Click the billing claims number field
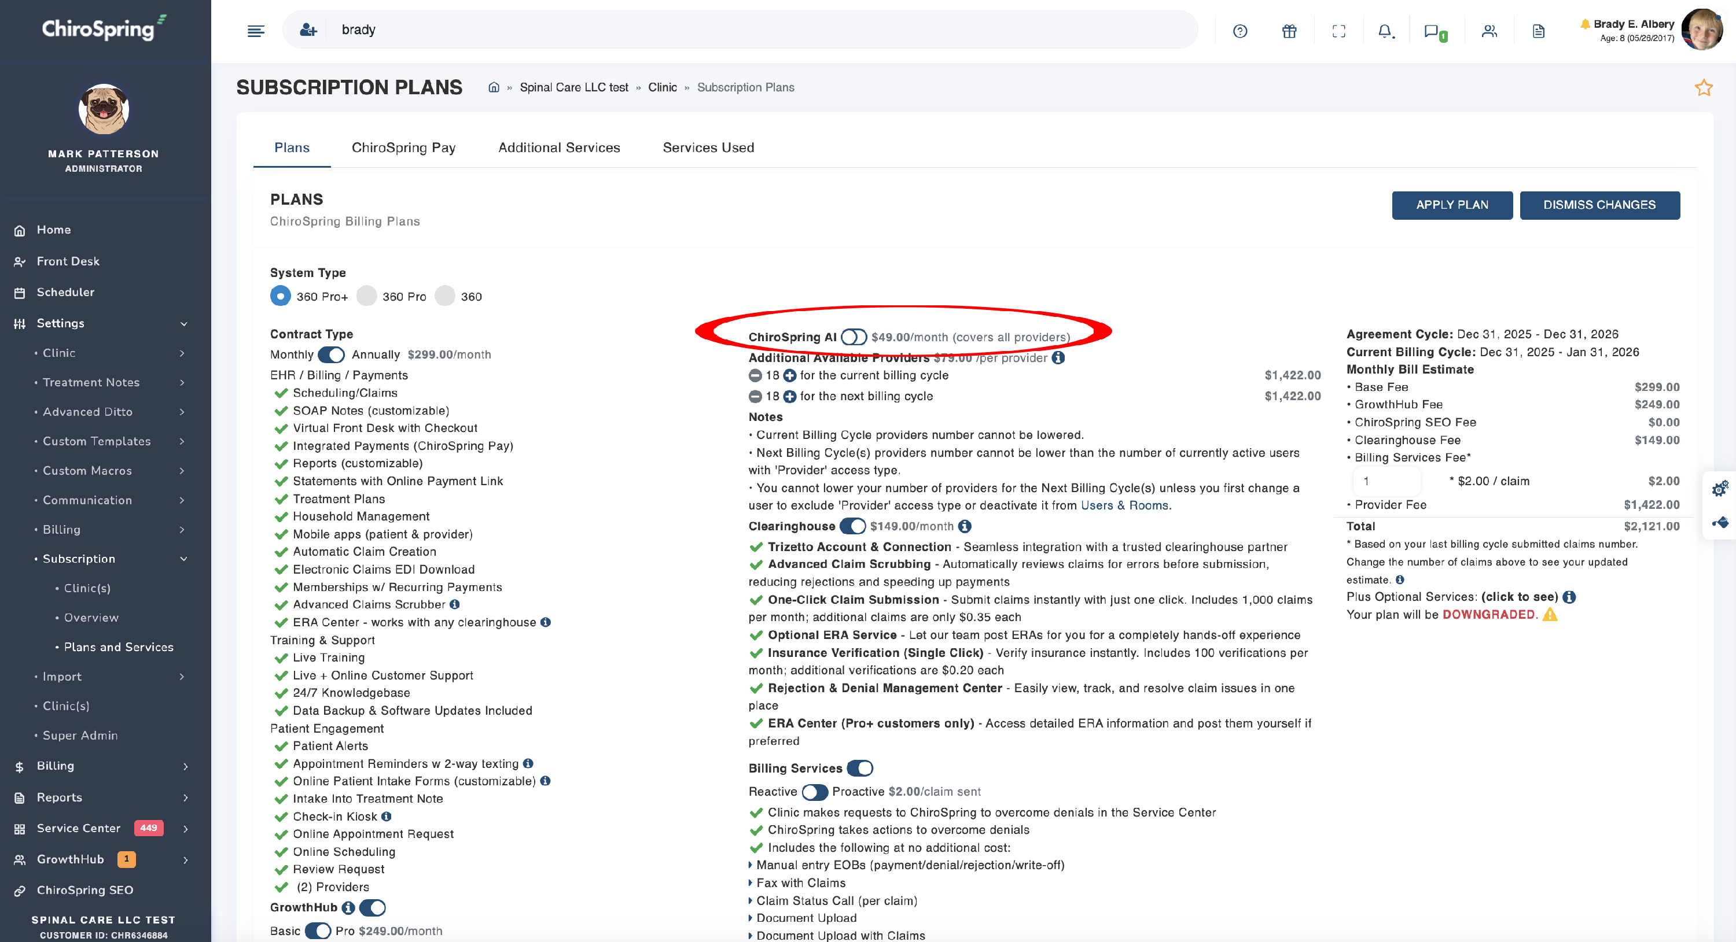Image resolution: width=1736 pixels, height=942 pixels. pyautogui.click(x=1386, y=481)
